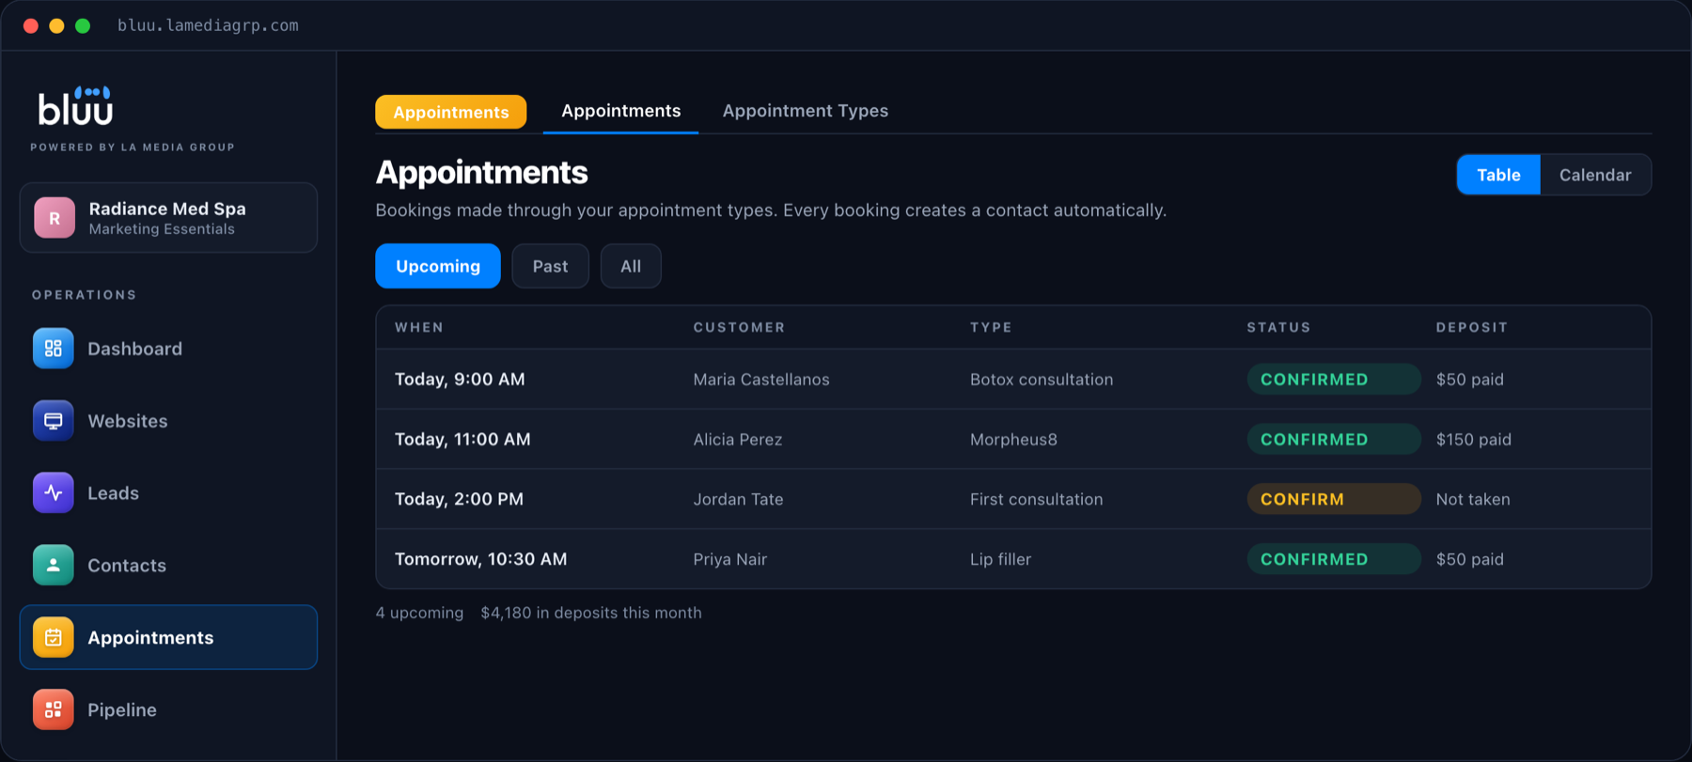Open Leads from the sidebar
Viewport: 1692px width, 762px height.
point(114,493)
